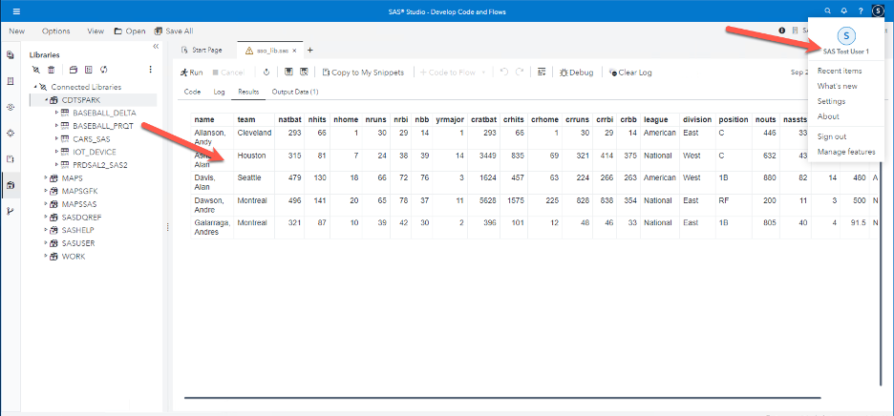Click the Libraries icon in left sidebar
This screenshot has width=894, height=416.
pyautogui.click(x=11, y=184)
